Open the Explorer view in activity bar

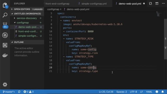pyautogui.click(x=5, y=5)
